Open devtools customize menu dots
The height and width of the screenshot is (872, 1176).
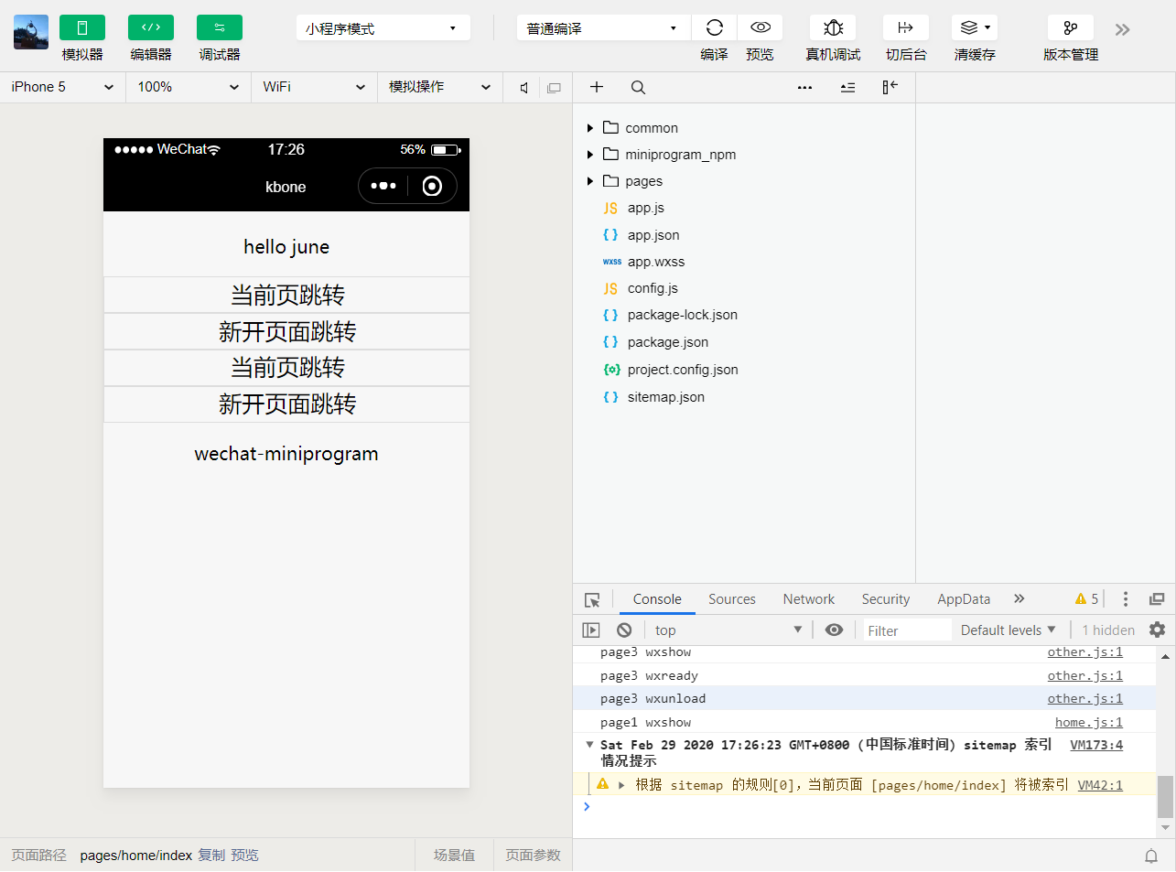tap(1126, 599)
